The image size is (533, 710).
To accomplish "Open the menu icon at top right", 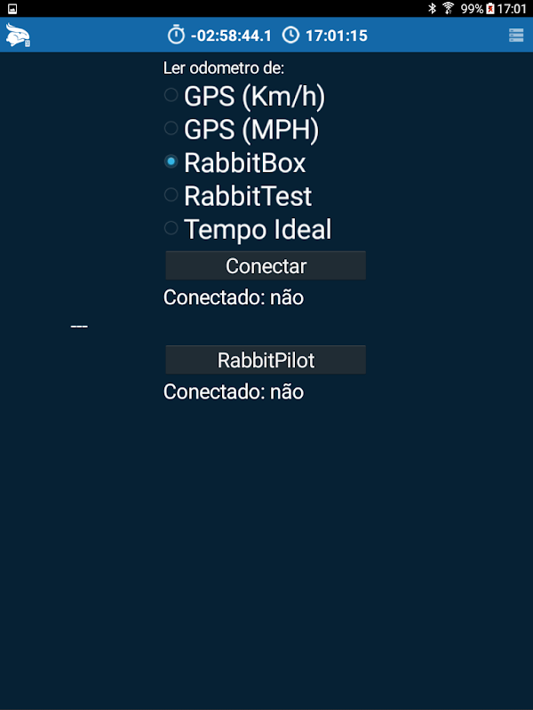I will coord(516,35).
